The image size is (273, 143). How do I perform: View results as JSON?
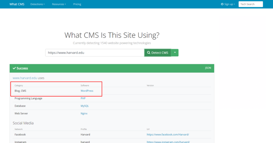point(208,68)
